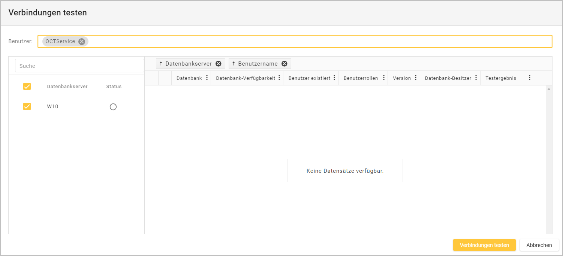Click the W10 status circle indicator
This screenshot has height=256, width=563.
tap(113, 107)
